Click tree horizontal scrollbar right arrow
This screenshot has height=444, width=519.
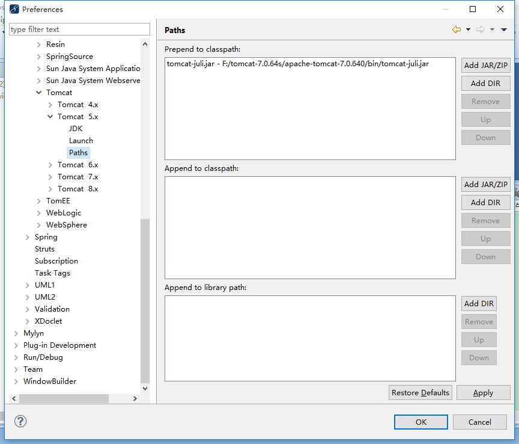pyautogui.click(x=135, y=398)
